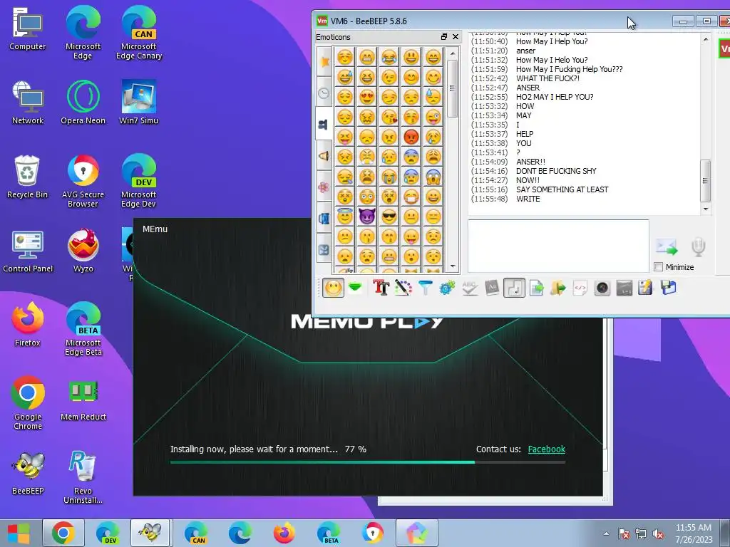Click the dark window icon in chat toolbar
This screenshot has width=730, height=547.
[x=624, y=288]
